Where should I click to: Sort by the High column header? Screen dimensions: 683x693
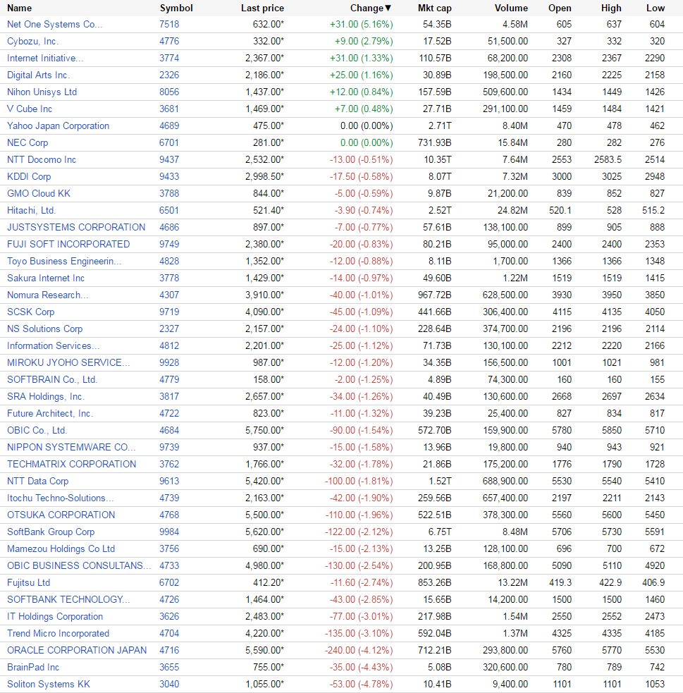pyautogui.click(x=611, y=8)
